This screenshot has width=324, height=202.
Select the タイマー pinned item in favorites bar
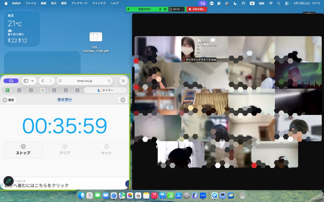click(x=106, y=90)
